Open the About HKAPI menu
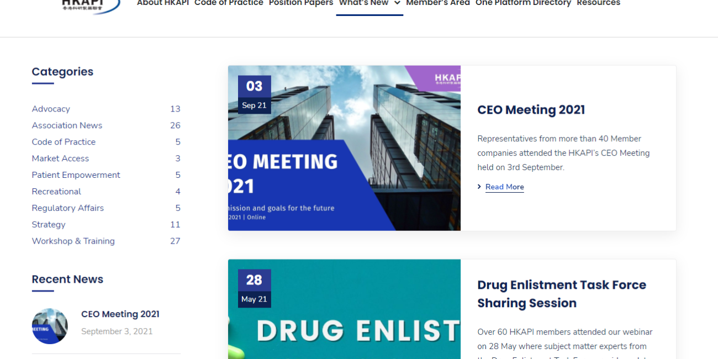This screenshot has width=718, height=359. coord(163,3)
